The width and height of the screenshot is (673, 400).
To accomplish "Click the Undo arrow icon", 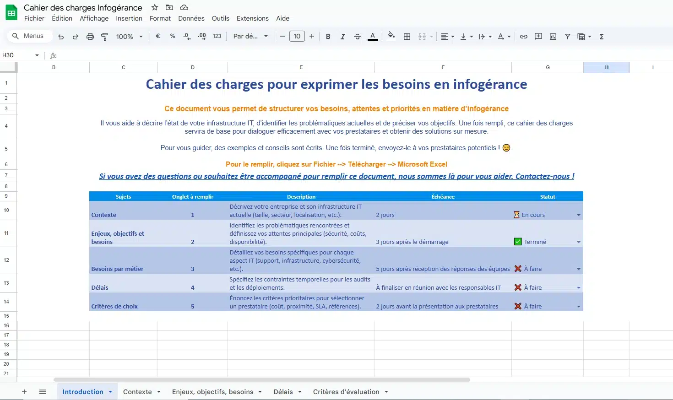I will (61, 37).
